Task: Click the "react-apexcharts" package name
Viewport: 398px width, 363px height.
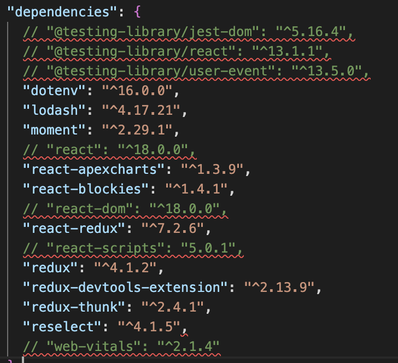Action: tap(93, 170)
